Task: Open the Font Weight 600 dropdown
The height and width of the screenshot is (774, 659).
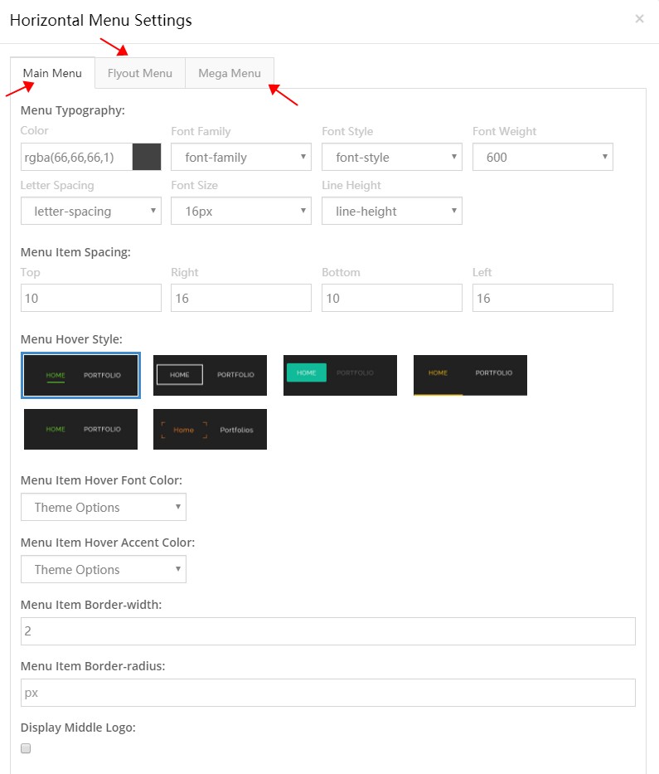Action: (543, 157)
